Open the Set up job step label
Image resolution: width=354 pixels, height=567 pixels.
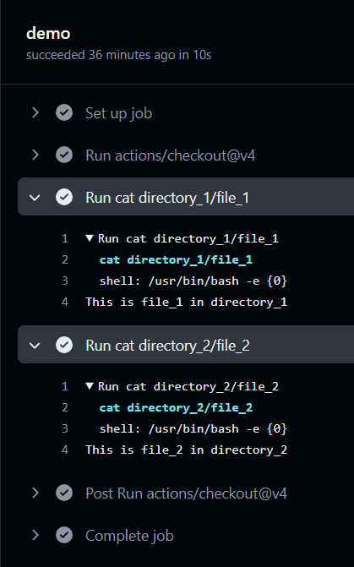[x=118, y=113]
